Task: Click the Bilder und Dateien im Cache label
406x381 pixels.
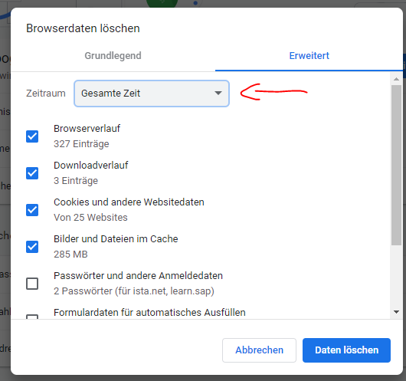Action: 116,238
